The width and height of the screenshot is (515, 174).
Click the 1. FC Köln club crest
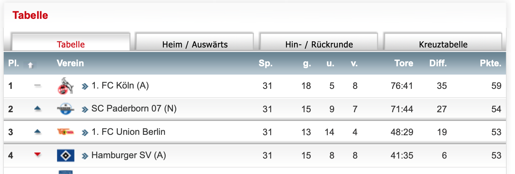point(65,86)
